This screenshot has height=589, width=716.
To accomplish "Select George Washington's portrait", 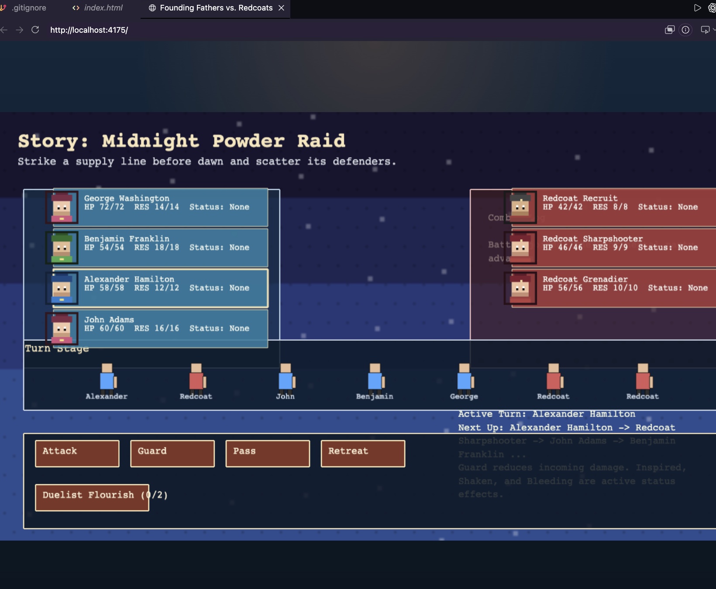I will pyautogui.click(x=62, y=207).
